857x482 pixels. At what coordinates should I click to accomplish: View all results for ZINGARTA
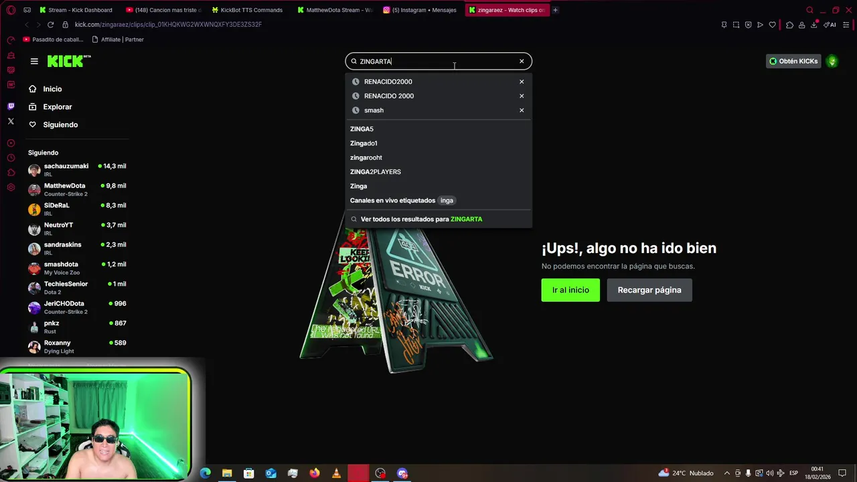439,219
